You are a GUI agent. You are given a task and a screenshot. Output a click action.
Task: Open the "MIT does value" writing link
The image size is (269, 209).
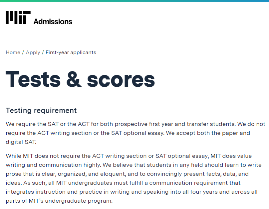coord(231,156)
